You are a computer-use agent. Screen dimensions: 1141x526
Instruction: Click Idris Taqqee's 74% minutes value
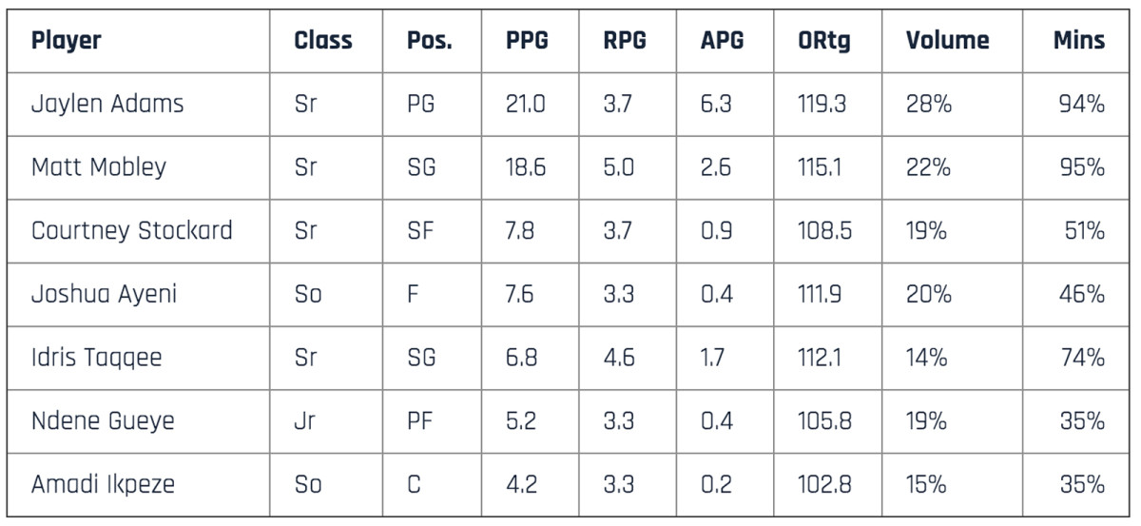click(x=1082, y=358)
